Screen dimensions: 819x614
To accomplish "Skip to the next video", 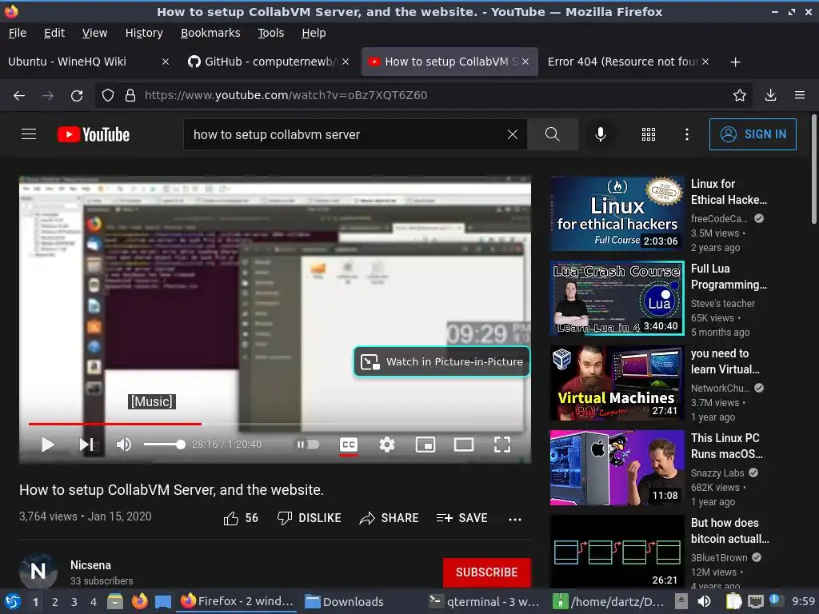I will [86, 445].
